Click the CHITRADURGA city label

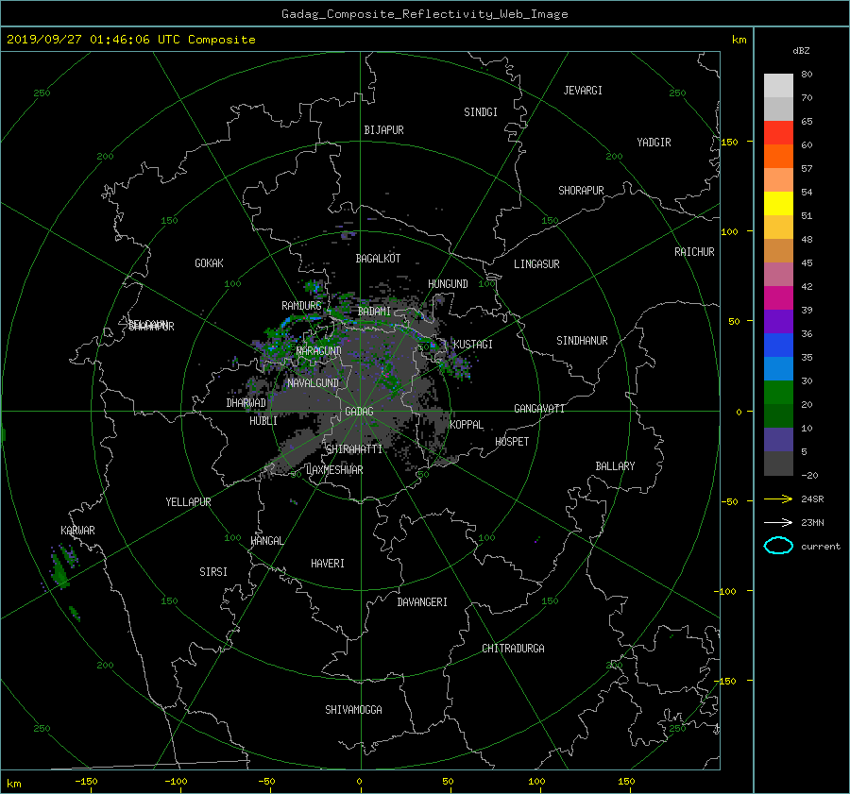tap(513, 649)
